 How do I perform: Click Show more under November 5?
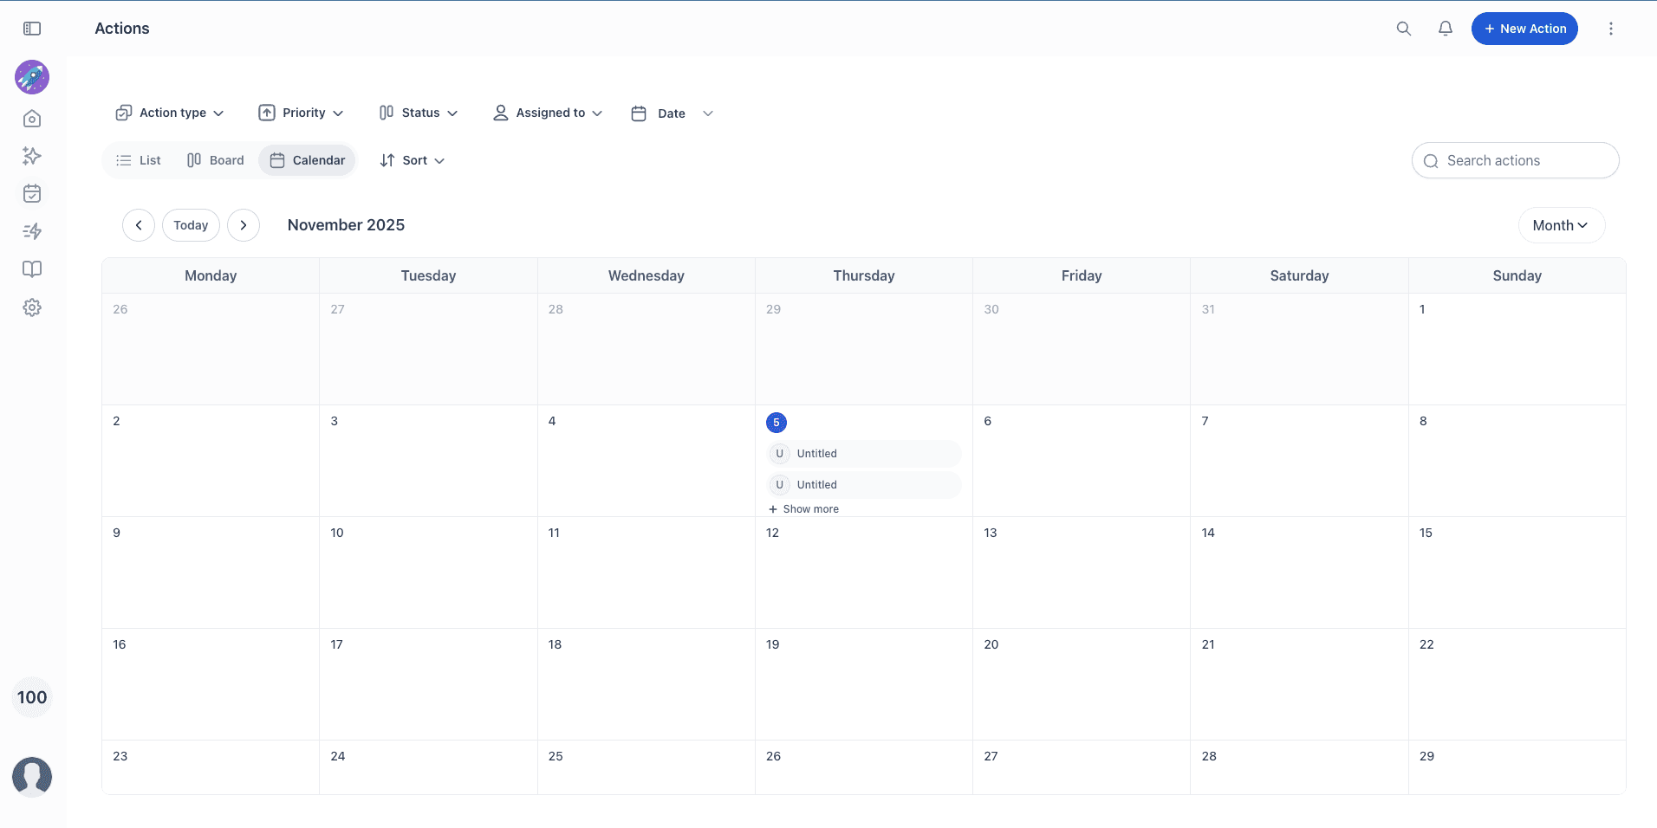coord(803,508)
